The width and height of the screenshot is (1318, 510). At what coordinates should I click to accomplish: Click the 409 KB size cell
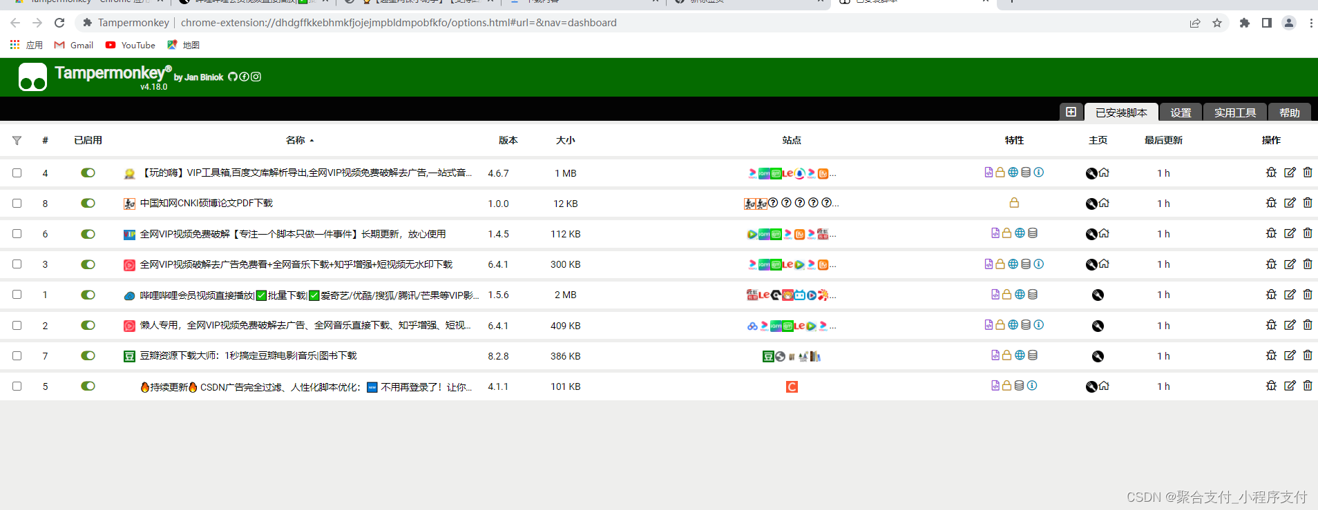coord(566,326)
